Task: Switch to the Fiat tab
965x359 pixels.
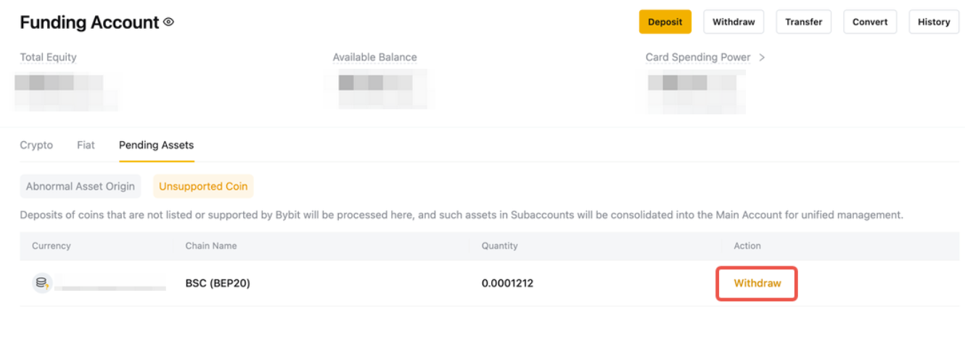Action: pyautogui.click(x=86, y=145)
